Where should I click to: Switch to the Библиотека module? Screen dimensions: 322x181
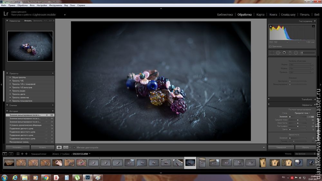[x=225, y=14]
